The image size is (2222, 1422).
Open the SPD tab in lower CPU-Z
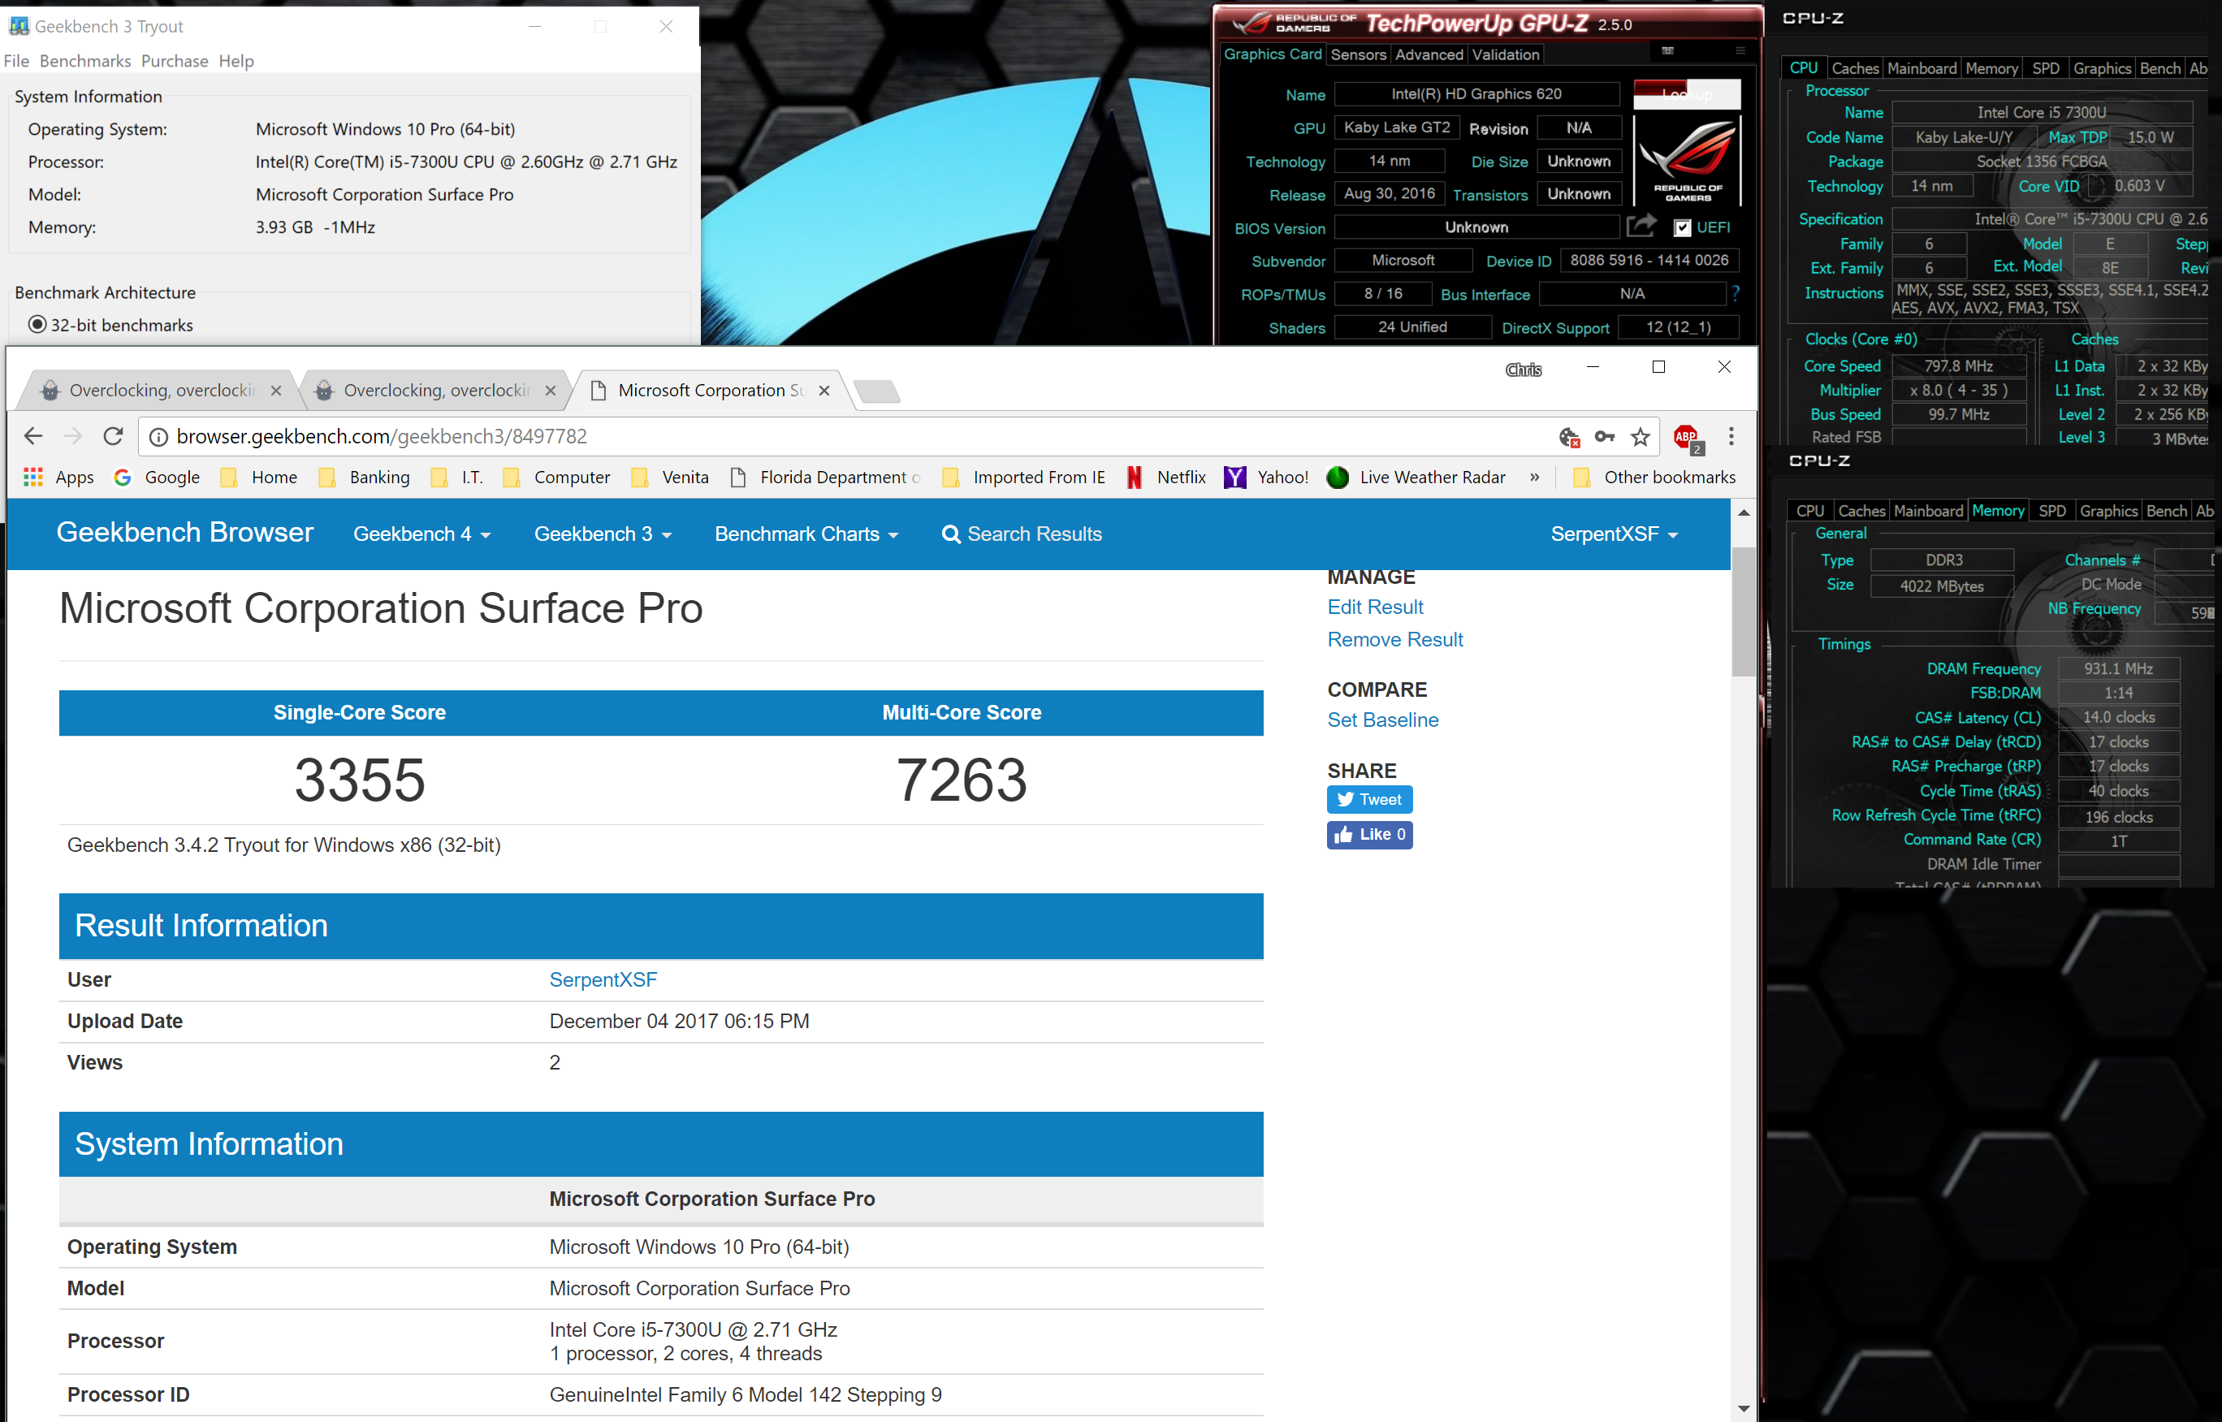tap(2052, 511)
